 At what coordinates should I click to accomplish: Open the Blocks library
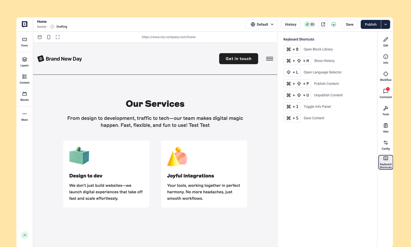pos(25,96)
